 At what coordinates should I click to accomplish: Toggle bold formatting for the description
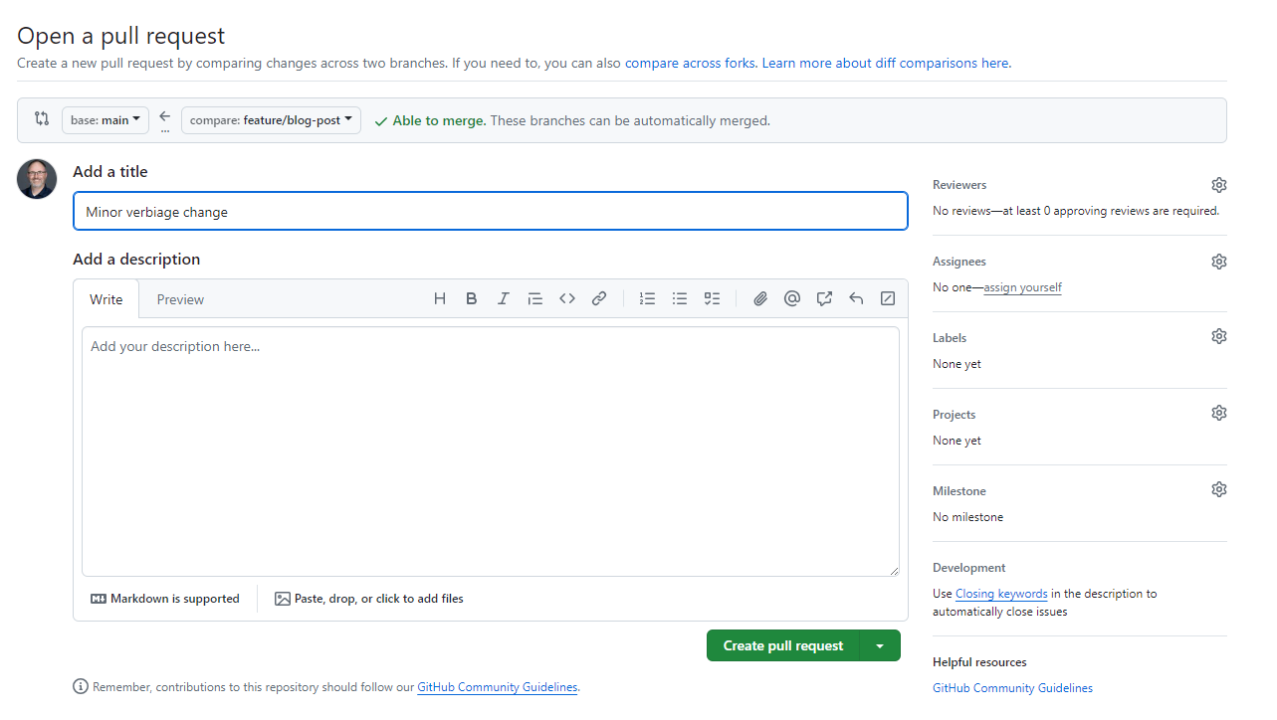point(471,297)
